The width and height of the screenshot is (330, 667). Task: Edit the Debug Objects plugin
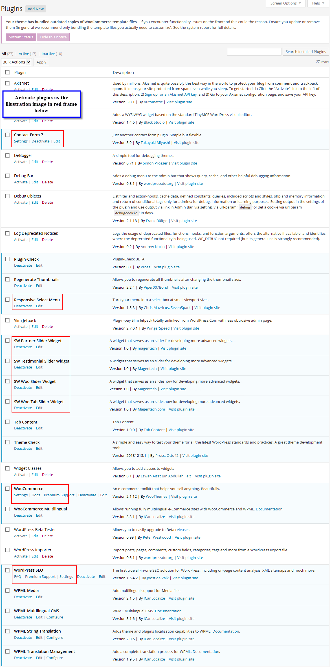tap(35, 203)
